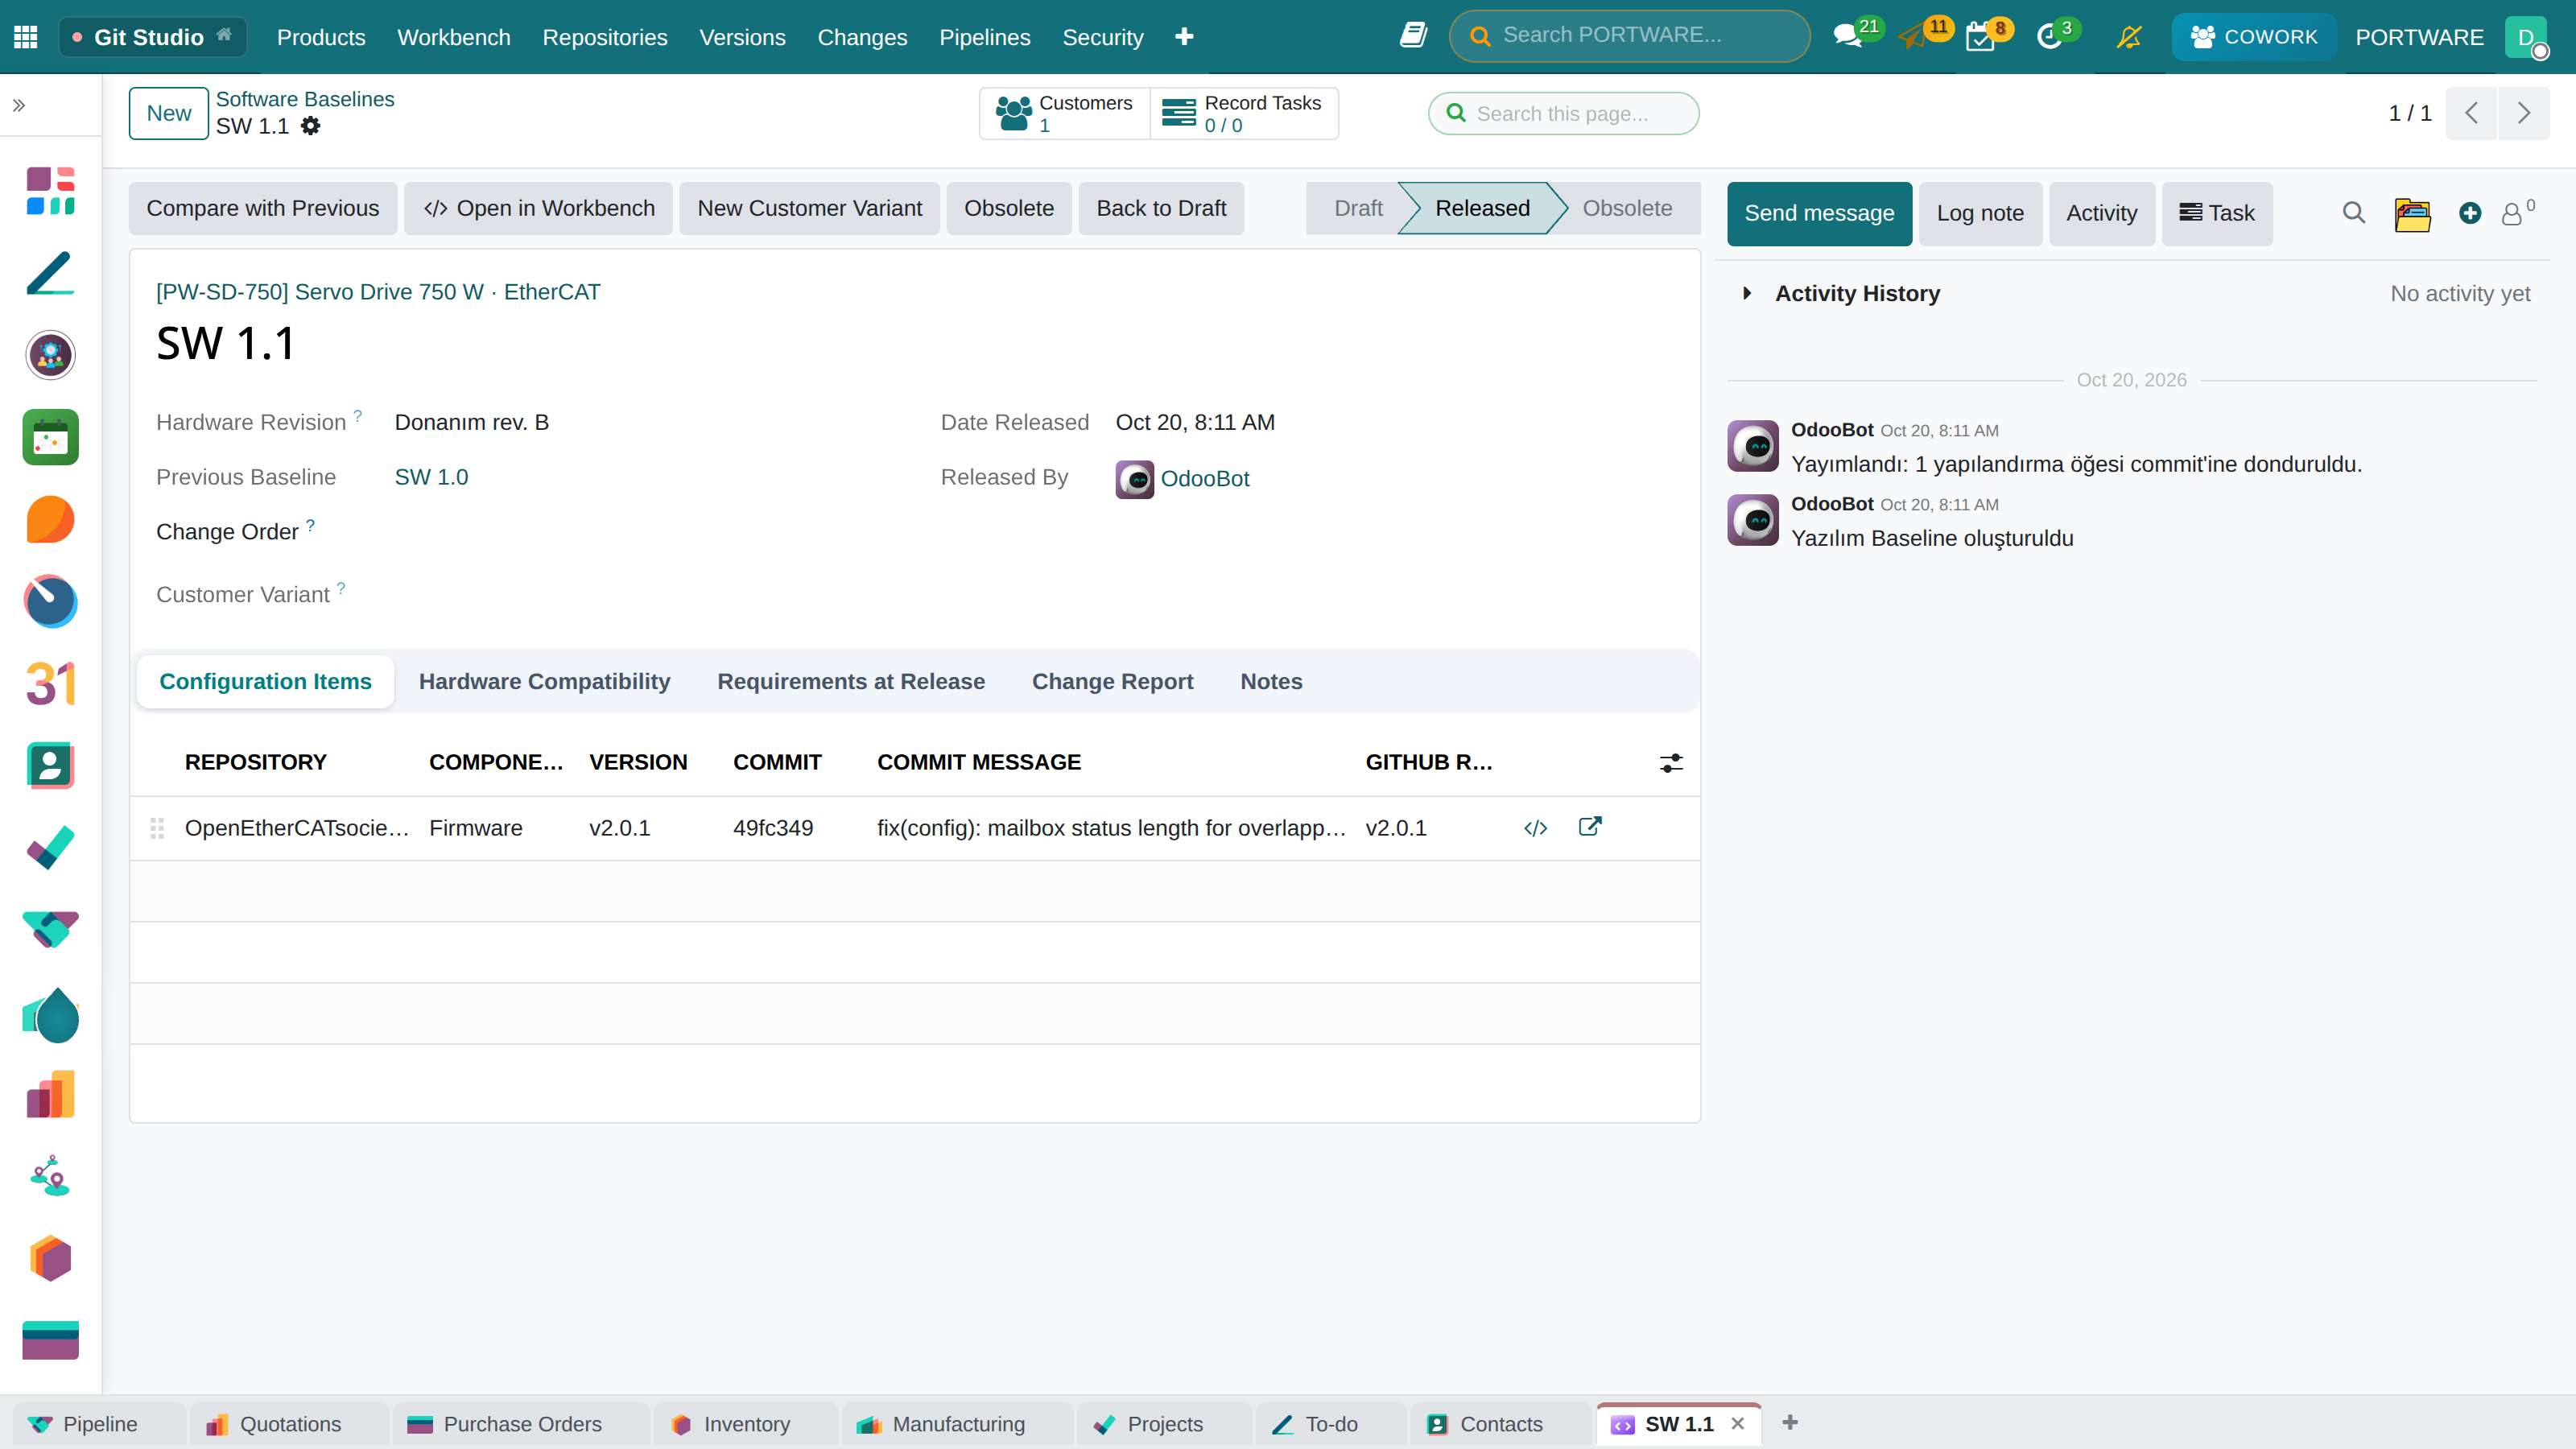2576x1449 pixels.
Task: Close the SW 1.1 bottom tab
Action: click(1738, 1424)
